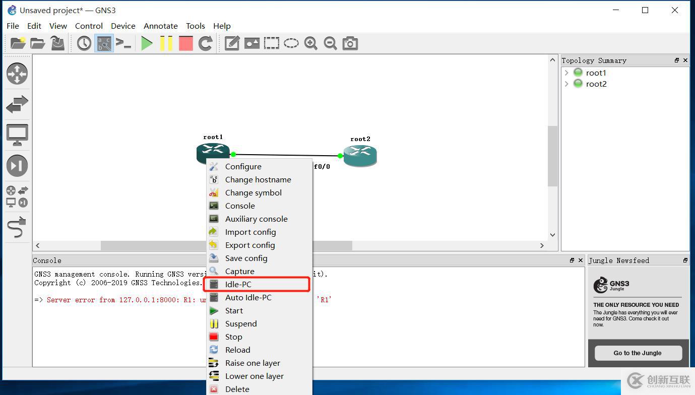Image resolution: width=695 pixels, height=395 pixels.
Task: Select the draw rectangle tool
Action: tap(272, 43)
